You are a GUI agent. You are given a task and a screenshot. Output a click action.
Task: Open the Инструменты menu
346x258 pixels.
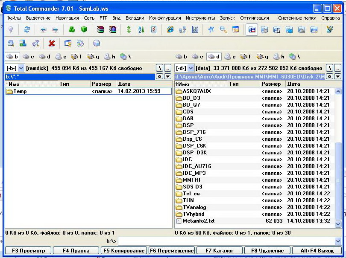pos(200,18)
